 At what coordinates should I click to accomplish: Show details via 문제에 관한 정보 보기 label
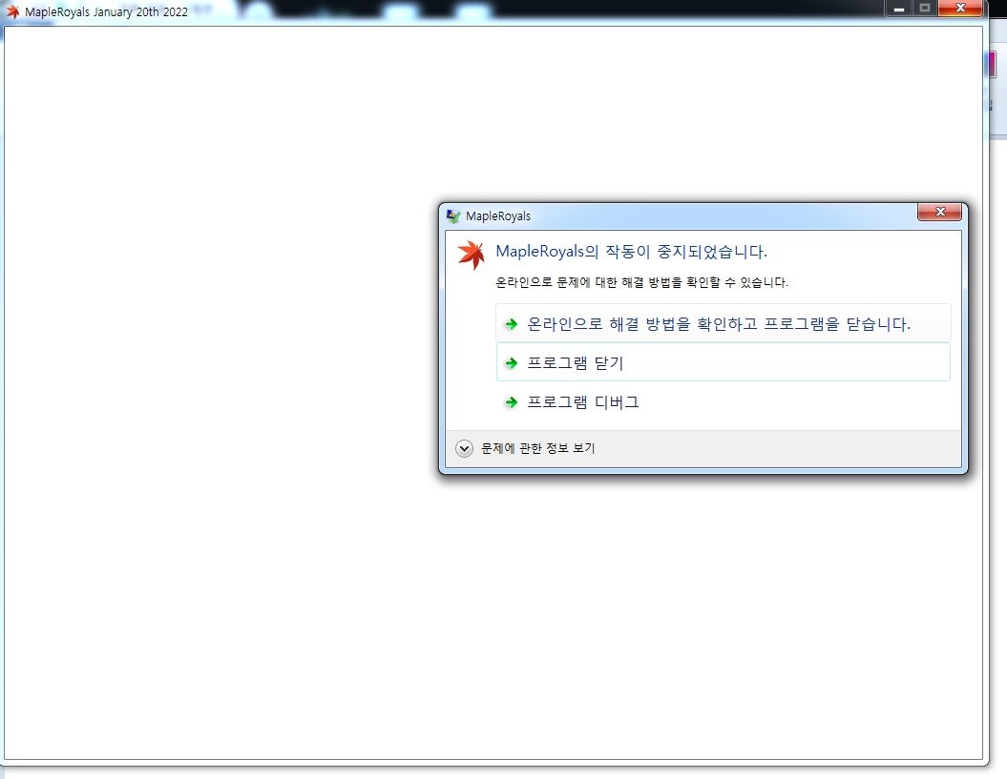[537, 448]
